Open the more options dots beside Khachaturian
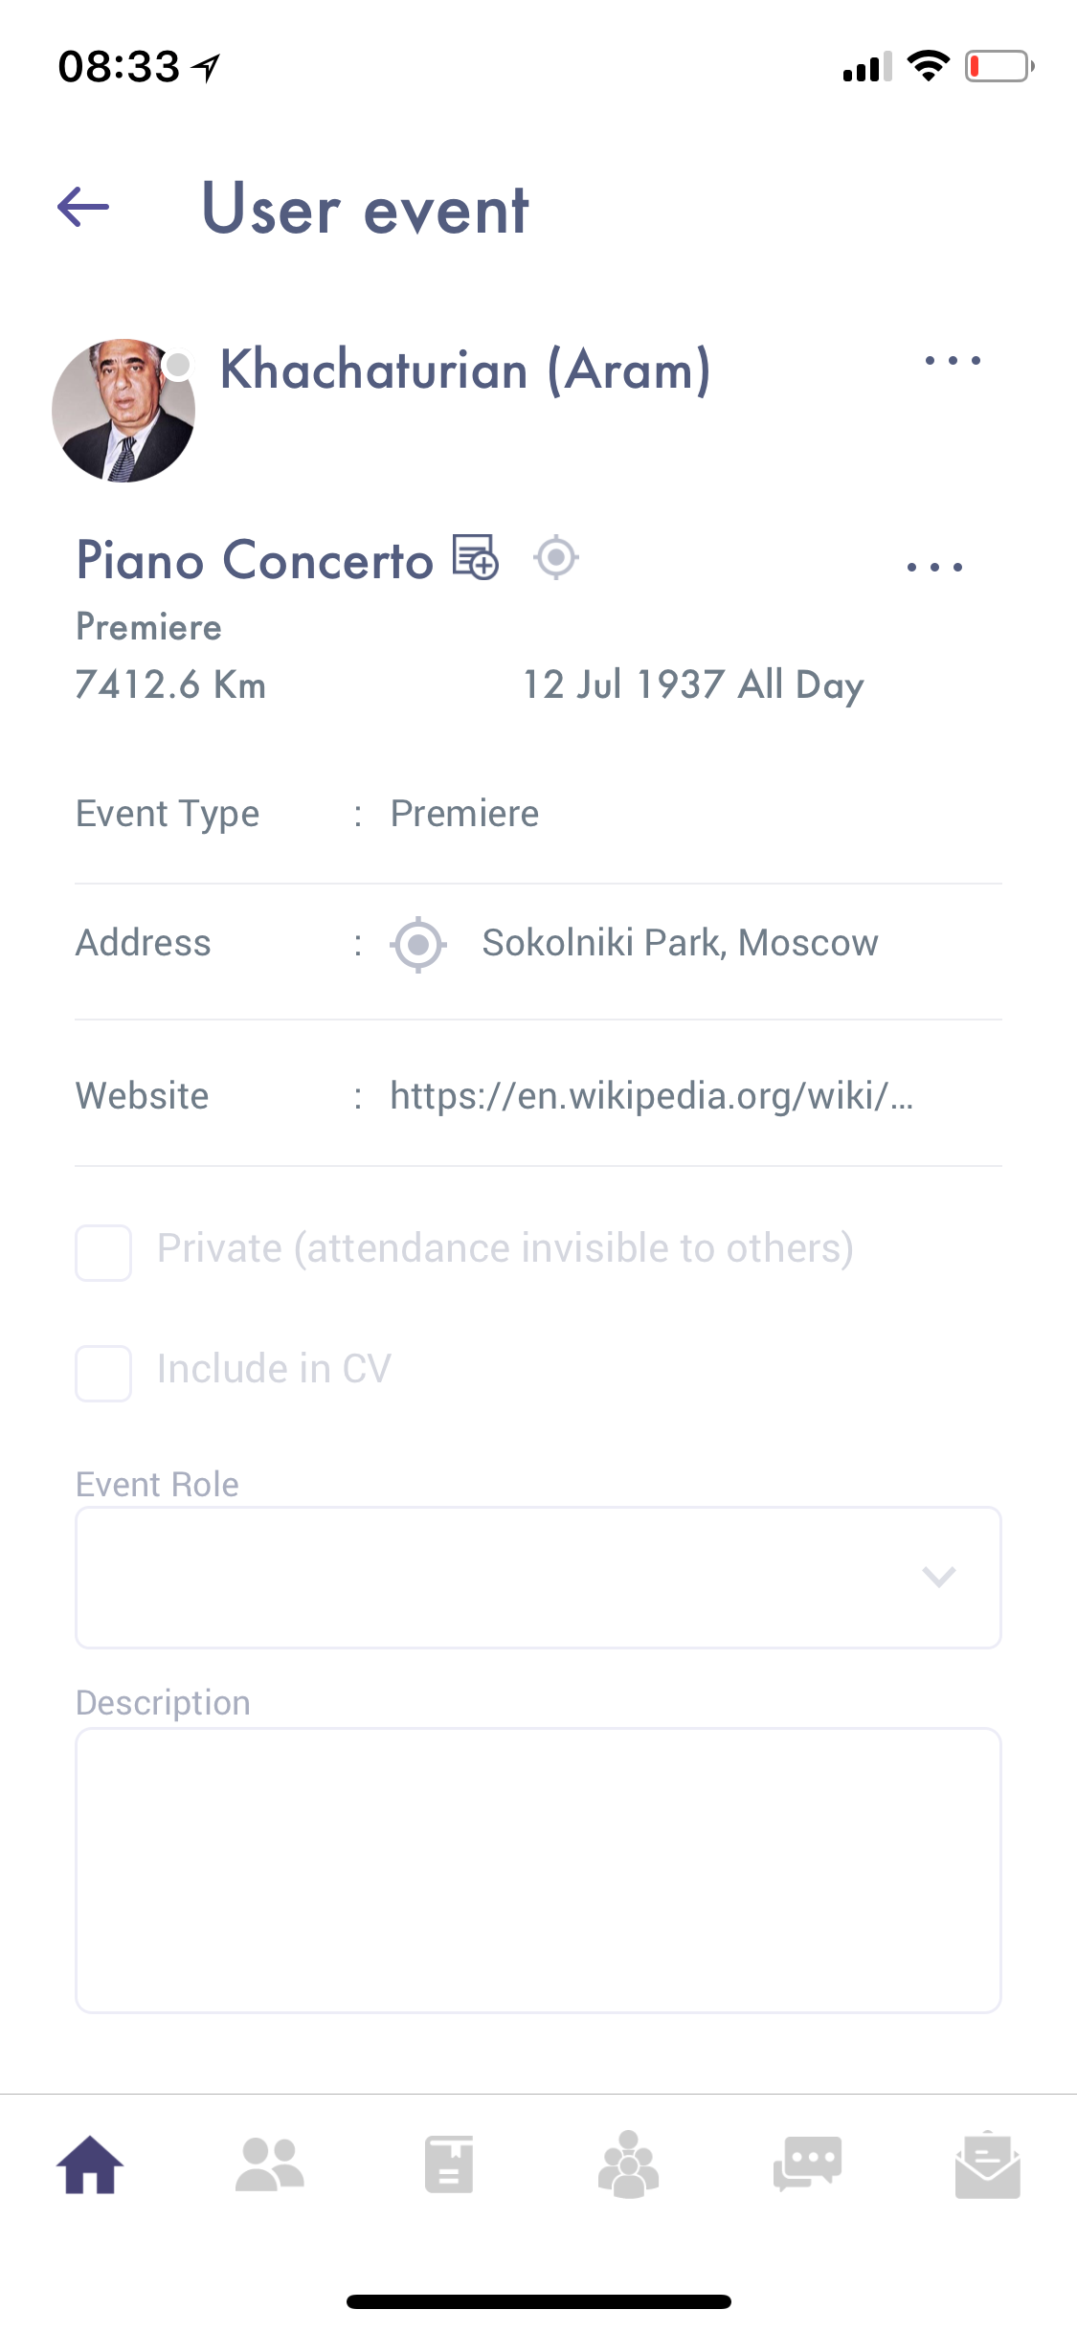The height and width of the screenshot is (2332, 1077). click(x=953, y=361)
